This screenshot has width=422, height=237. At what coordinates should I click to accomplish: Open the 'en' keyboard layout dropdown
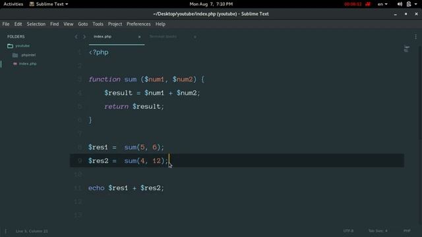pos(382,4)
